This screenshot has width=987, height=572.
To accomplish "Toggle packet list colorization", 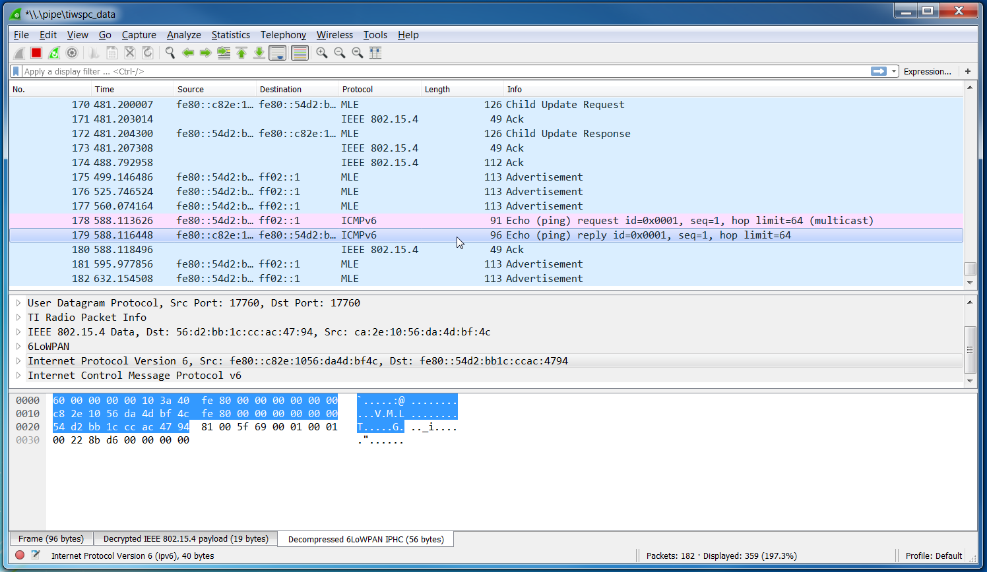I will click(300, 53).
